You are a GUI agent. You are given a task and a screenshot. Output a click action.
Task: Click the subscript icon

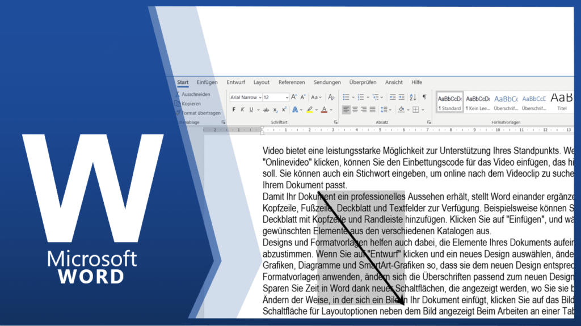pyautogui.click(x=275, y=109)
